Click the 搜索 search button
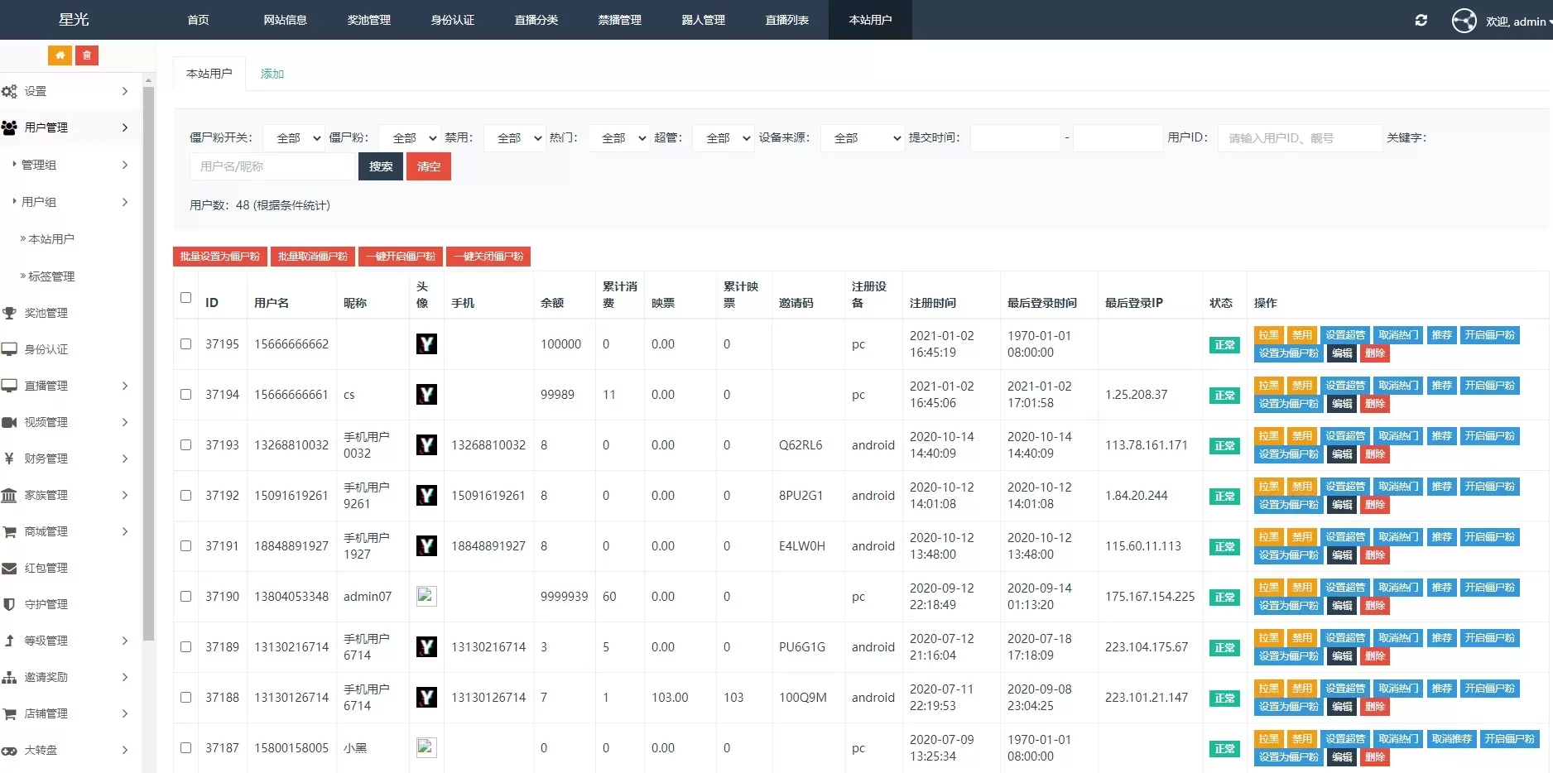The width and height of the screenshot is (1553, 773). [381, 166]
